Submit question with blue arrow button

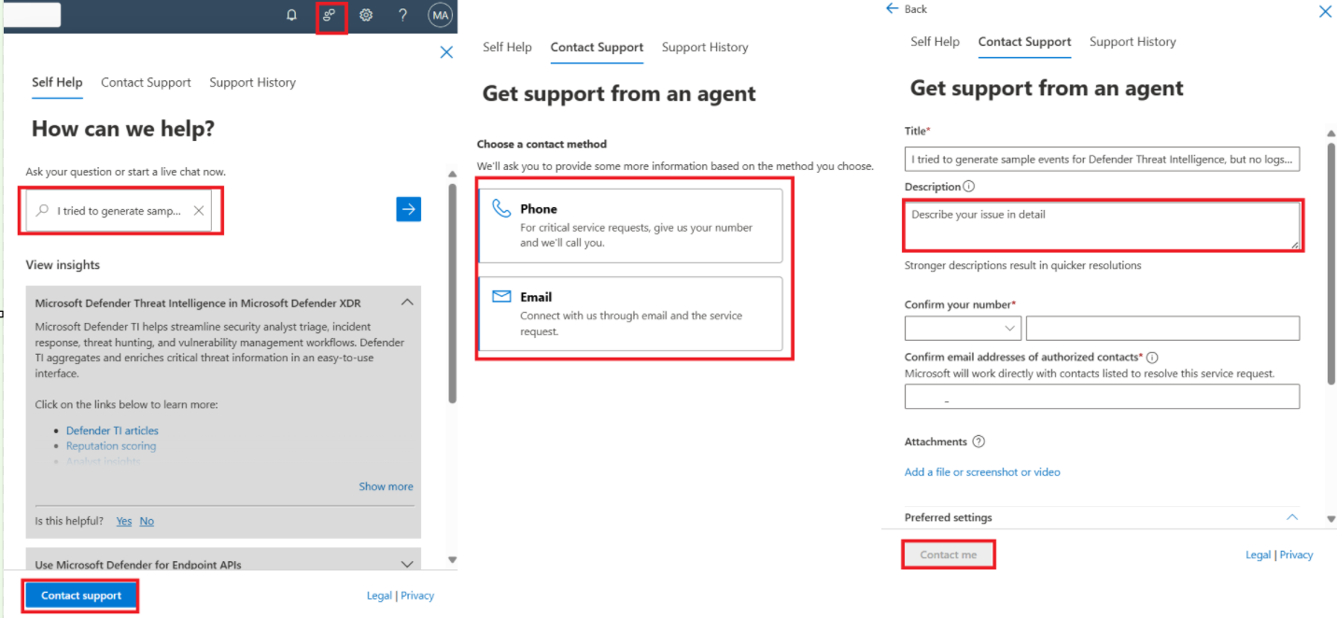[x=408, y=209]
